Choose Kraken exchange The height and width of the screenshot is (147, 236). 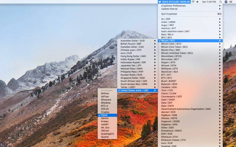coord(107,121)
